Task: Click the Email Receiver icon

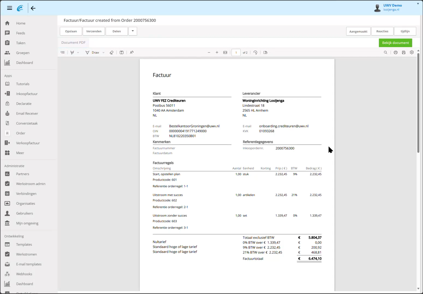Action: tap(7, 113)
